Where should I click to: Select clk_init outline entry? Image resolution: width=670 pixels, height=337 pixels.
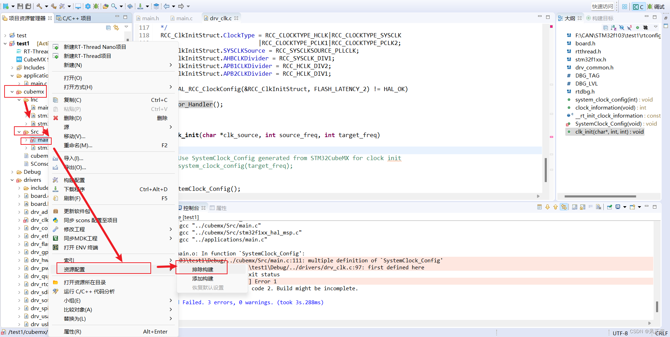point(609,132)
